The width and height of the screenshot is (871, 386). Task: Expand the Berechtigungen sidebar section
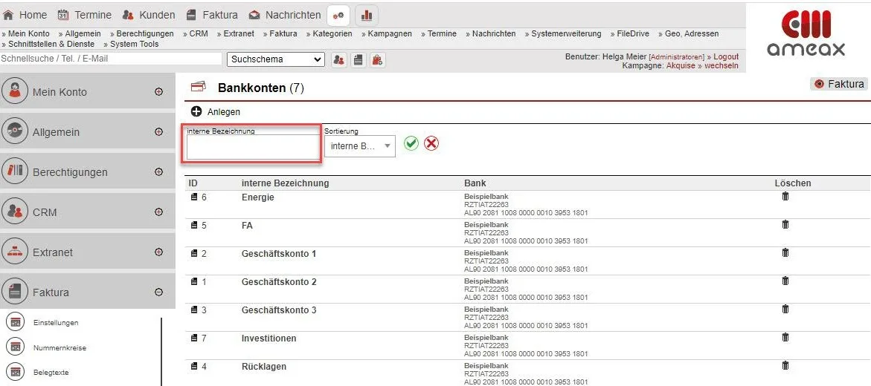point(158,171)
